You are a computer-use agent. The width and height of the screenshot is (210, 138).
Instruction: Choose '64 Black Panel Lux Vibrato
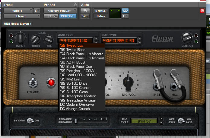[x=82, y=54]
